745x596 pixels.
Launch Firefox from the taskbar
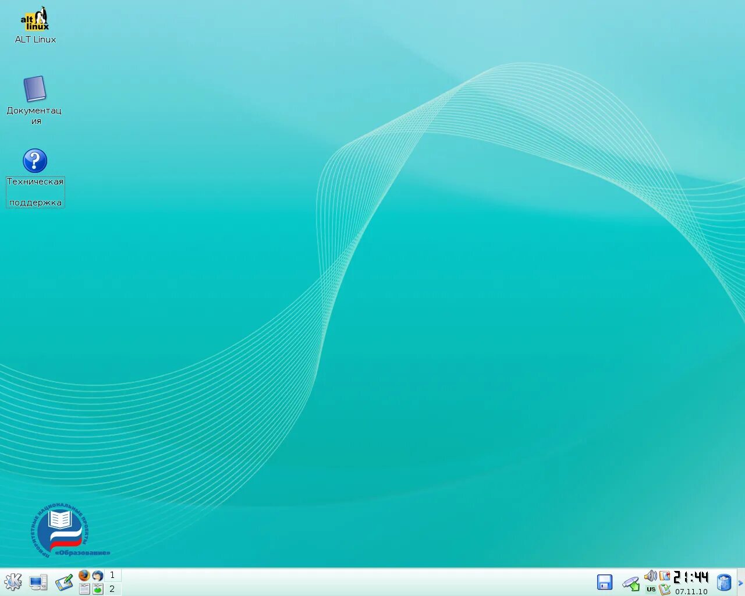[84, 576]
